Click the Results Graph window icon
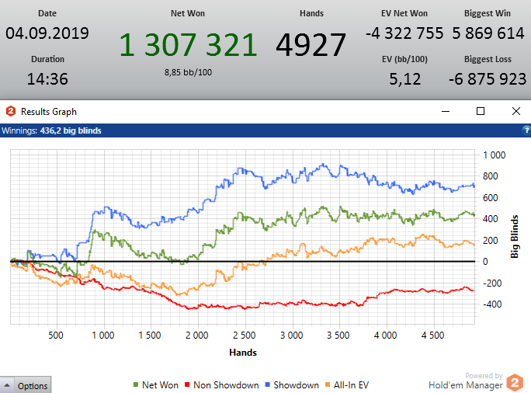 (11, 111)
